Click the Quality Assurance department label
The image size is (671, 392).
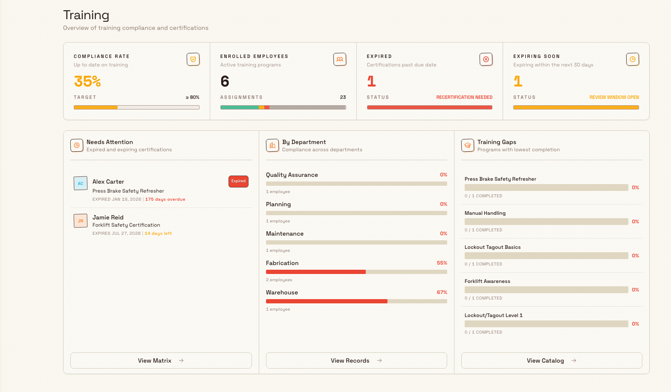pyautogui.click(x=292, y=175)
